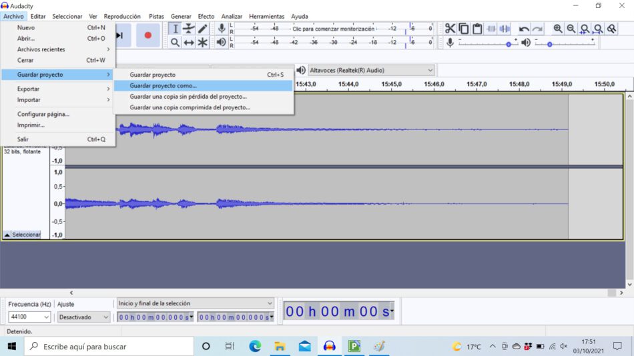This screenshot has height=356, width=634.
Task: Open Microsoft Edge from taskbar
Action: 255,346
